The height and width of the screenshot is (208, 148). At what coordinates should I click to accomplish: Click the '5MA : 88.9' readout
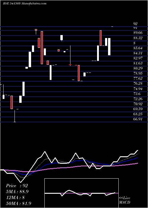[x=17, y=192]
